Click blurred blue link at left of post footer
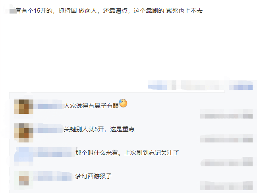Image resolution: width=257 pixels, height=193 pixels. 157,85
